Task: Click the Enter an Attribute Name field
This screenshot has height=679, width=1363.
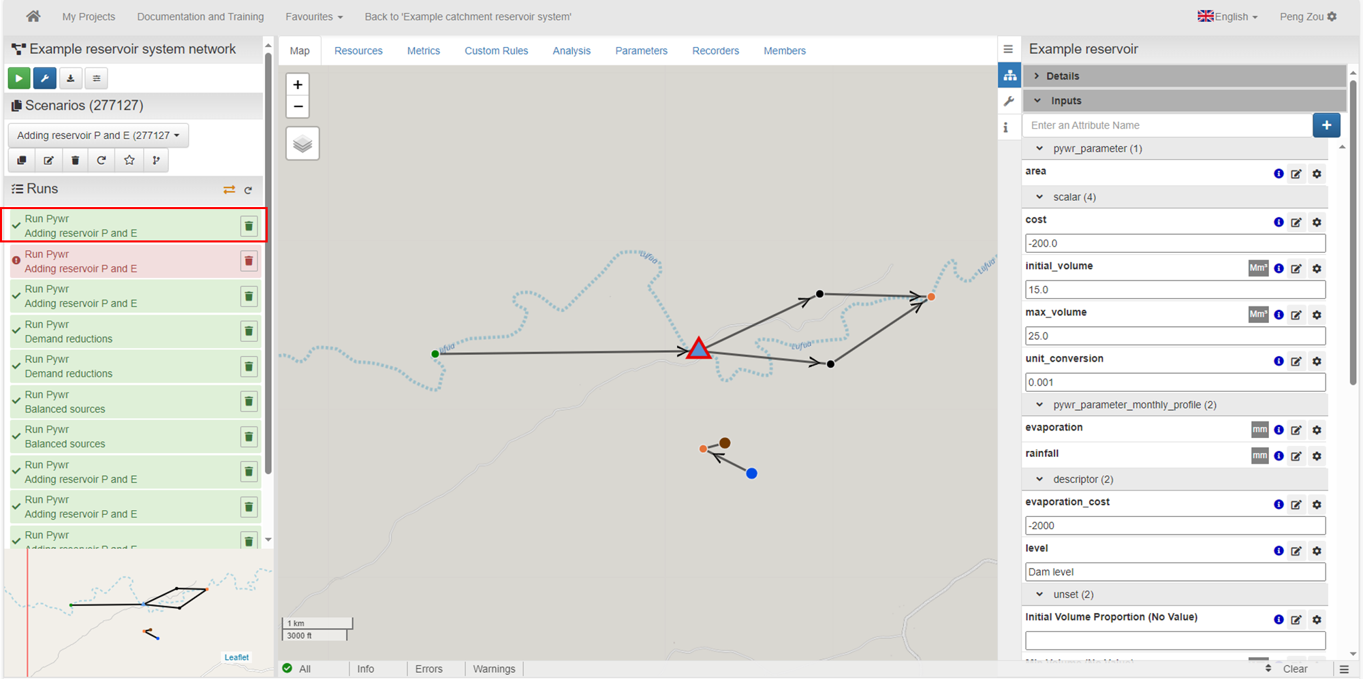Action: coord(1167,125)
